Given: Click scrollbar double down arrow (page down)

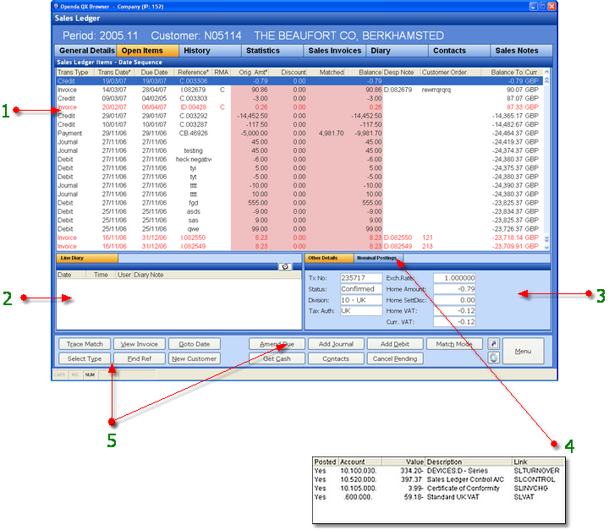Looking at the screenshot, I should 546,238.
